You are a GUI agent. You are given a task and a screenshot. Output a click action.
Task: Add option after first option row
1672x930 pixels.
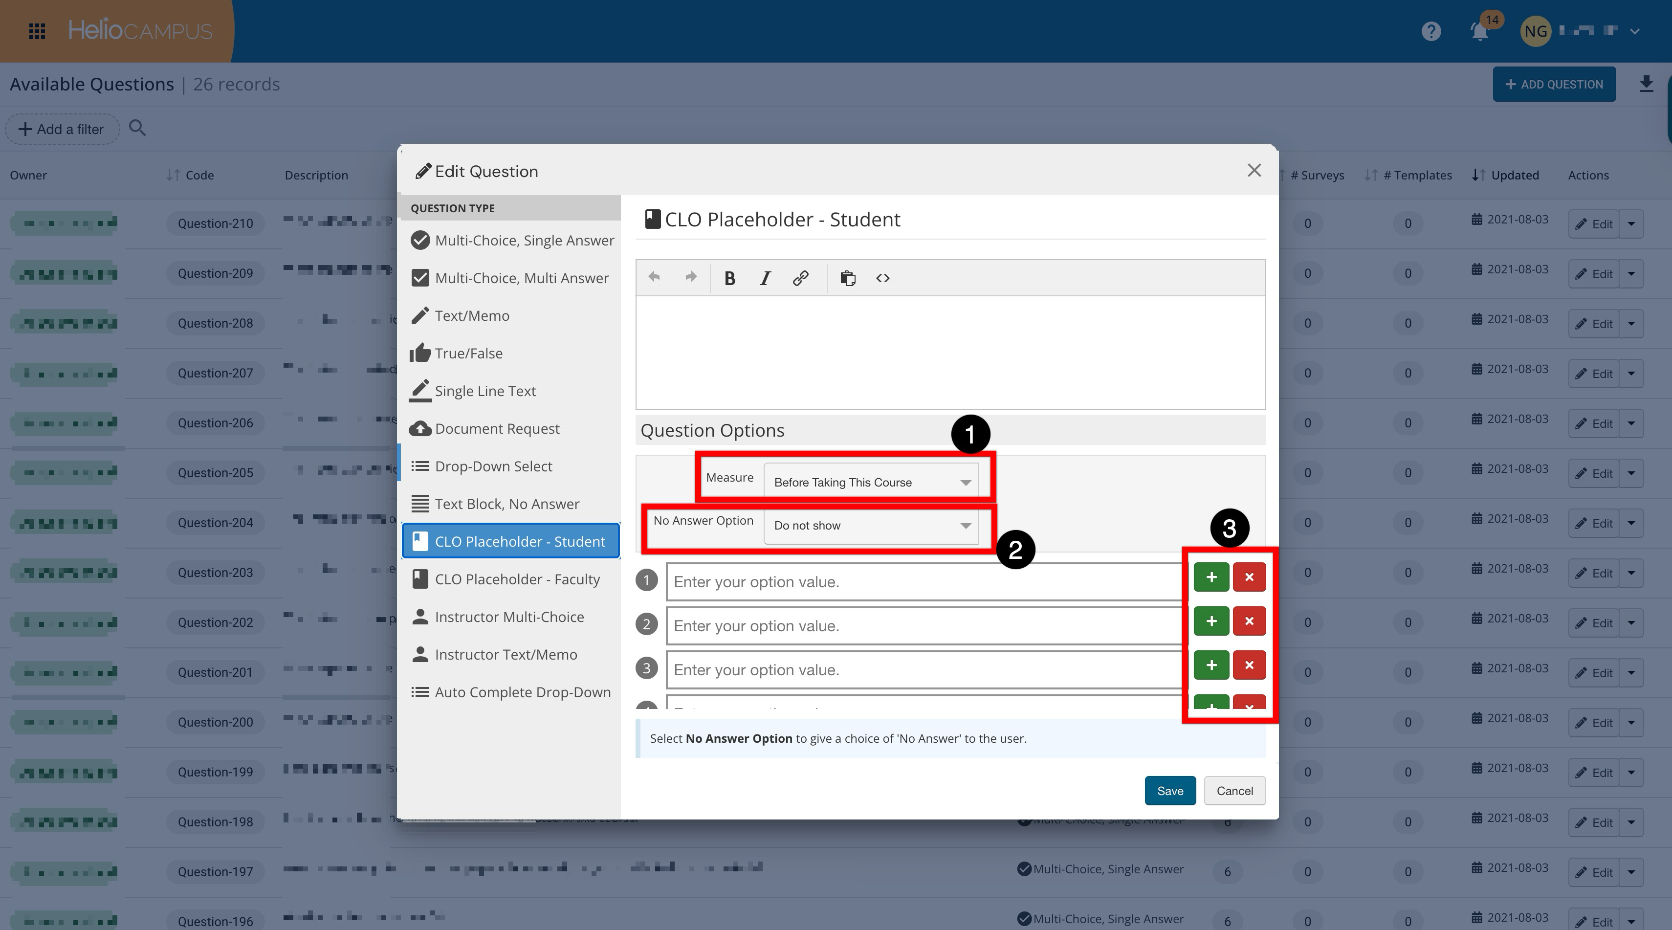click(x=1210, y=577)
